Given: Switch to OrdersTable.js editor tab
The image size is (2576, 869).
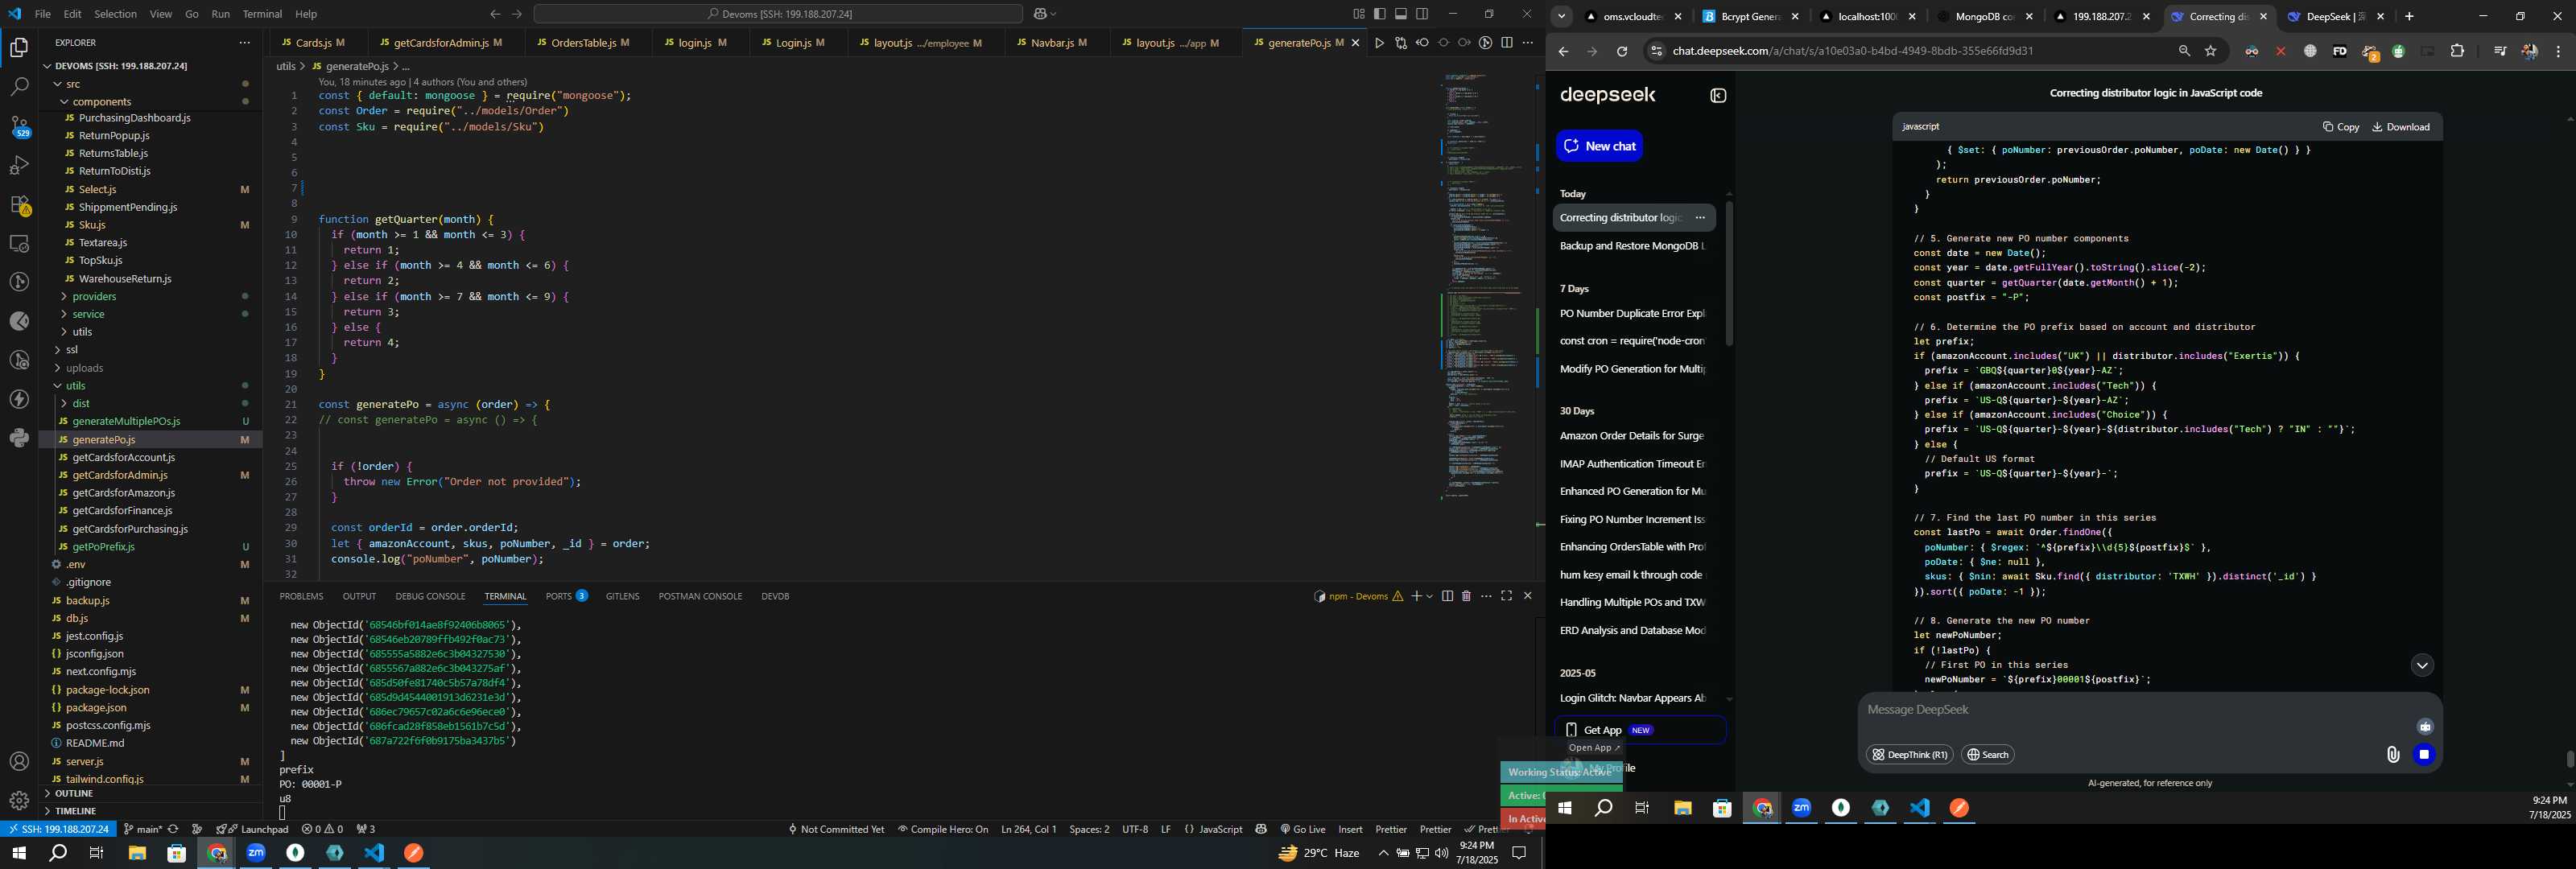Looking at the screenshot, I should pyautogui.click(x=584, y=43).
